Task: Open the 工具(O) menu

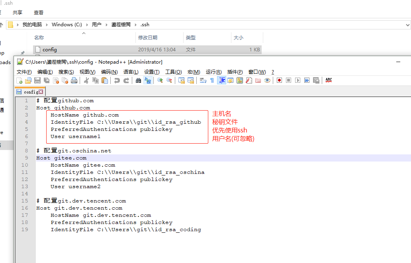Action: [174, 72]
